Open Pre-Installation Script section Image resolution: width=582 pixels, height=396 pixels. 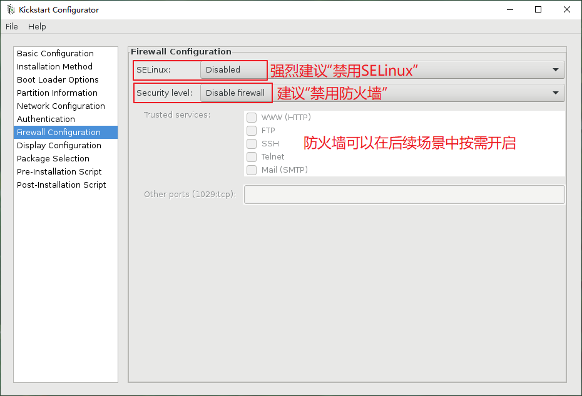pos(66,172)
